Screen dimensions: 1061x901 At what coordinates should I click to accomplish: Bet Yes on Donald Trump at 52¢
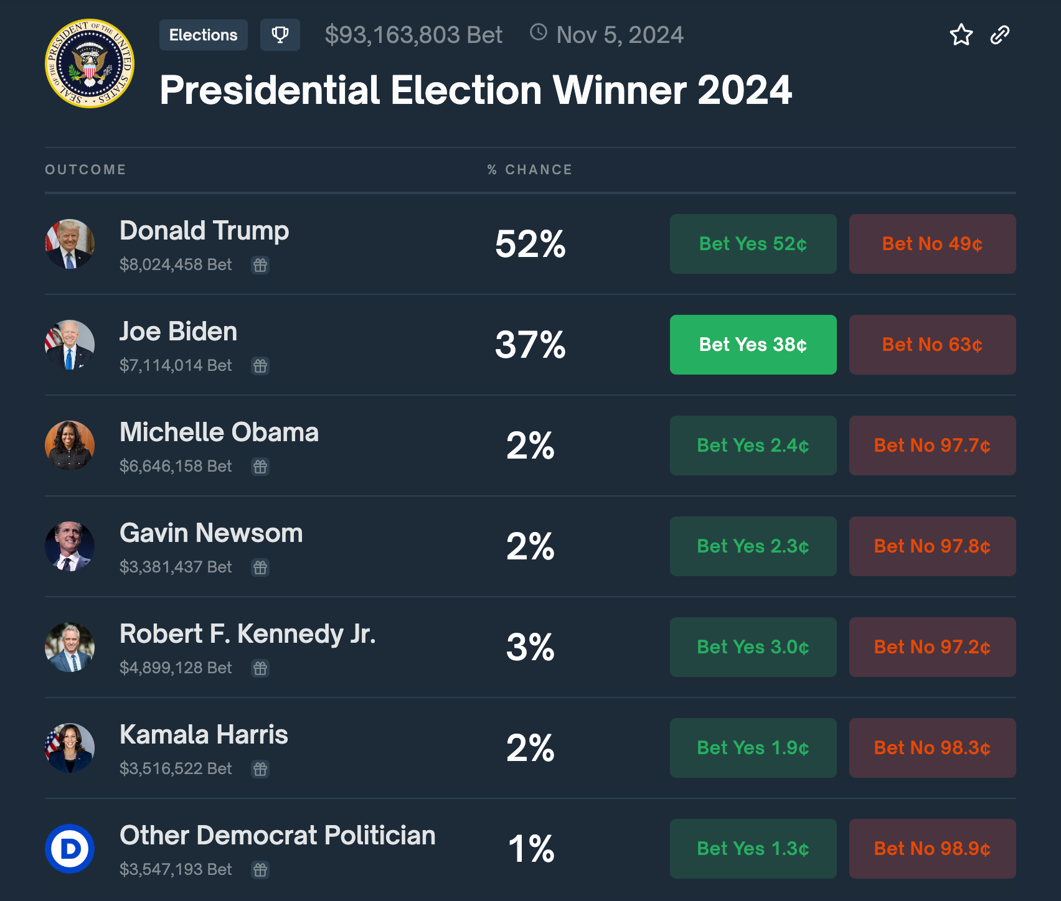753,244
